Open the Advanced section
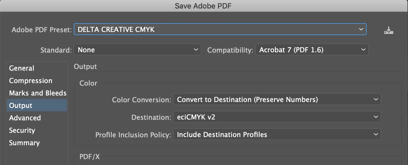 [25, 118]
